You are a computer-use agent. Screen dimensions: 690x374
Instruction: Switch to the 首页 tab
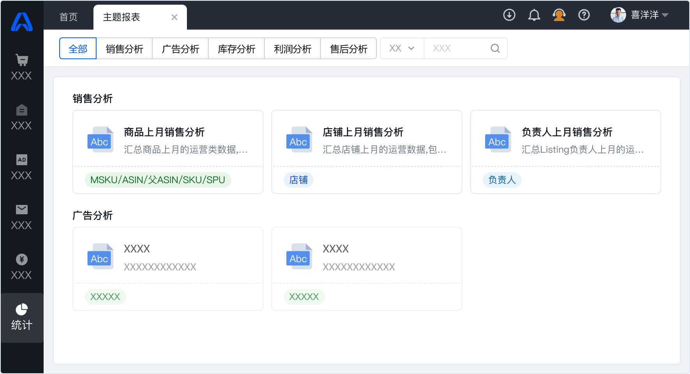click(69, 17)
